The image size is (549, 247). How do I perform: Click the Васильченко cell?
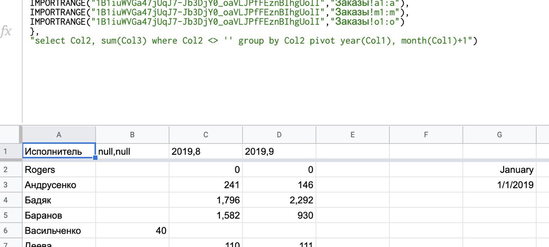(x=59, y=231)
